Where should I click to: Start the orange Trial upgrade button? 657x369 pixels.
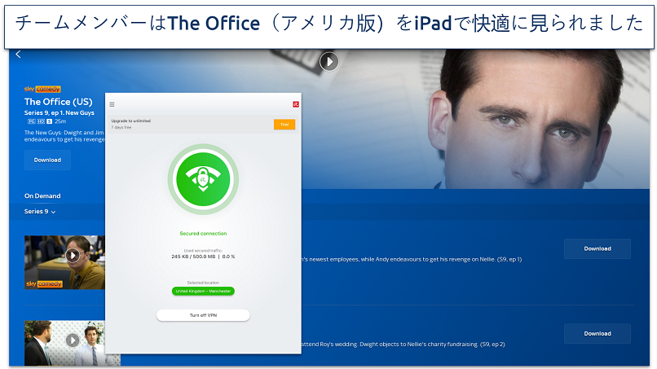284,125
